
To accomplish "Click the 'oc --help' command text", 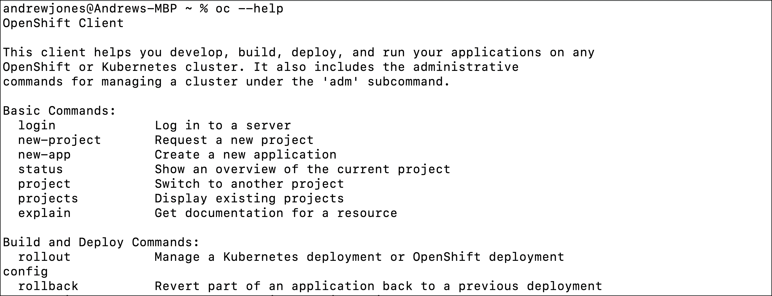I will tap(249, 8).
